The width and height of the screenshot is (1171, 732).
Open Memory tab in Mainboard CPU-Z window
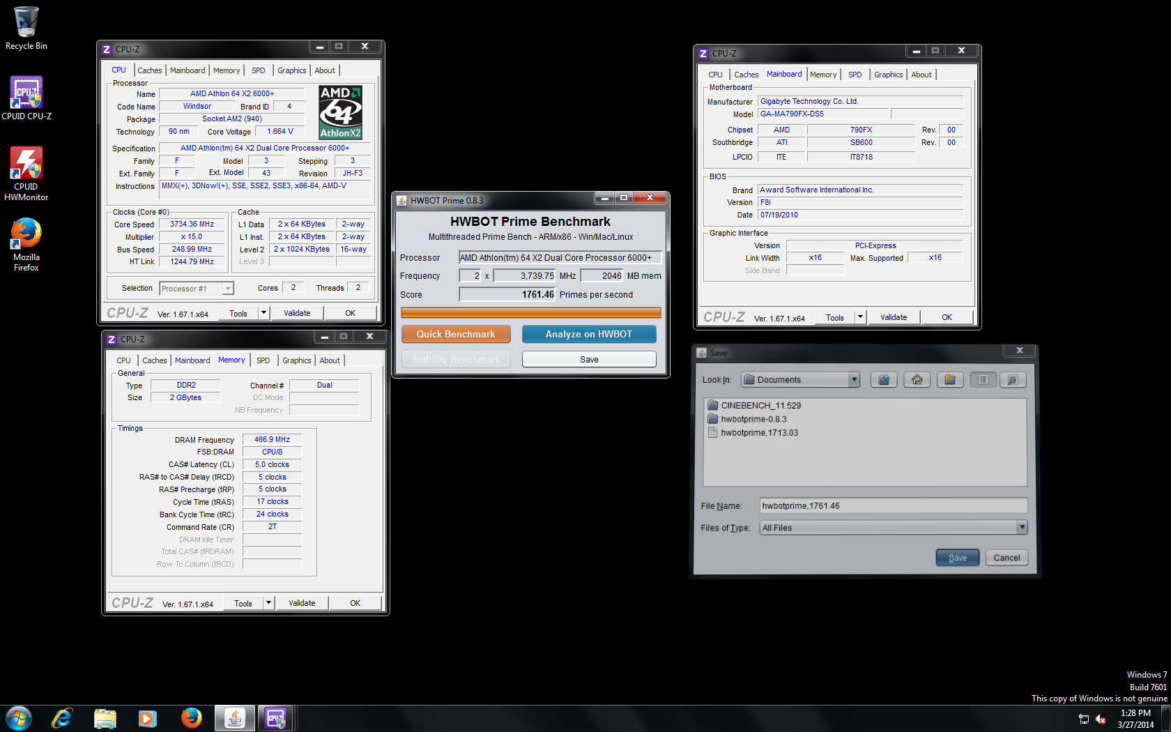tap(823, 75)
